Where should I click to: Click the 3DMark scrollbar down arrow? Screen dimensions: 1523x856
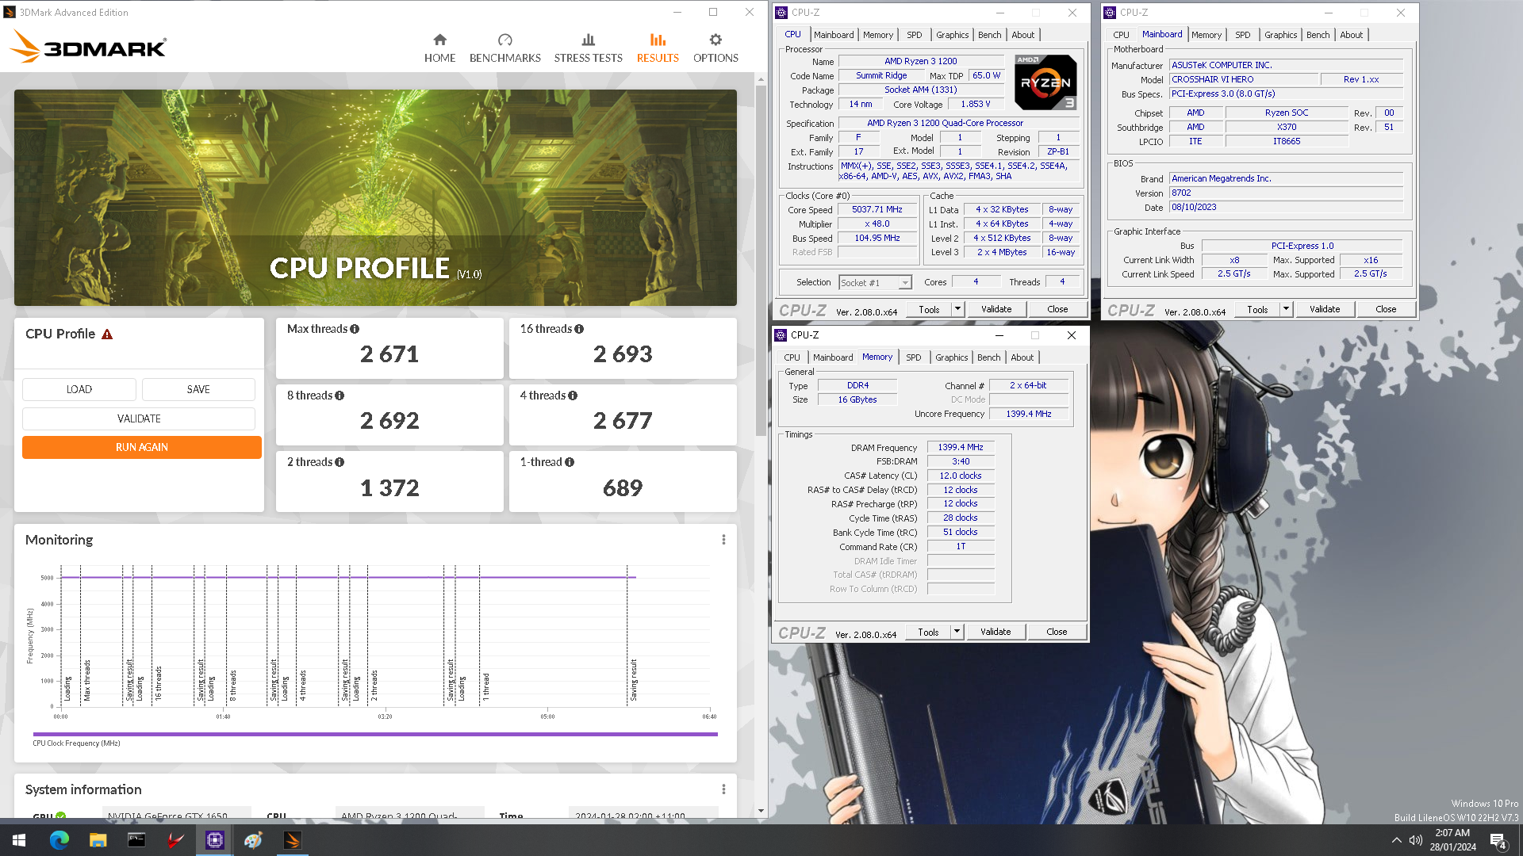pos(761,811)
